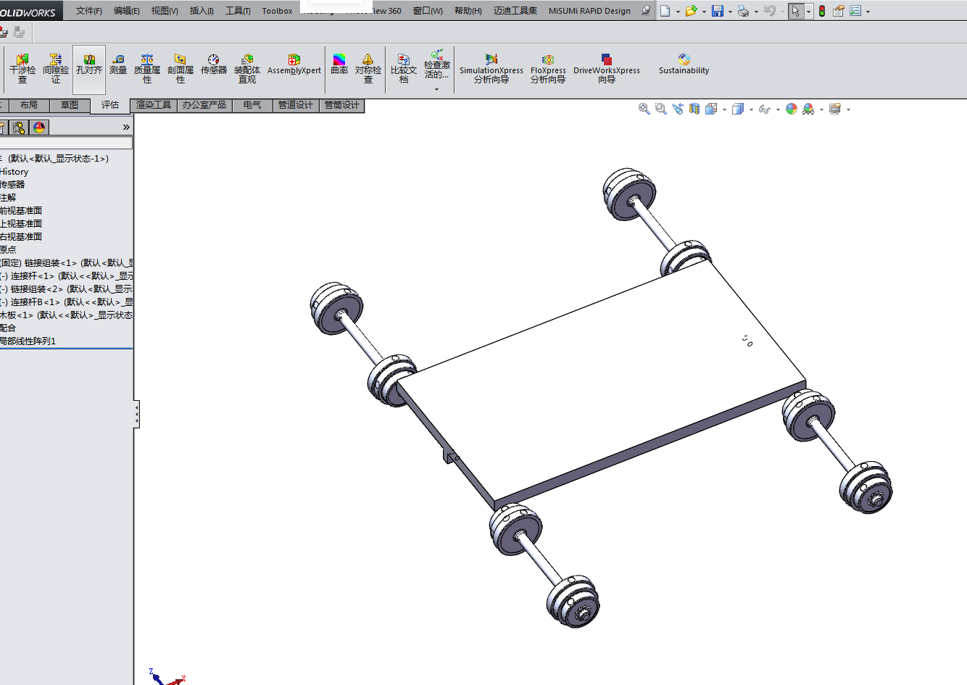The image size is (967, 685).
Task: Click 检查激活的 check active document tool
Action: click(437, 65)
